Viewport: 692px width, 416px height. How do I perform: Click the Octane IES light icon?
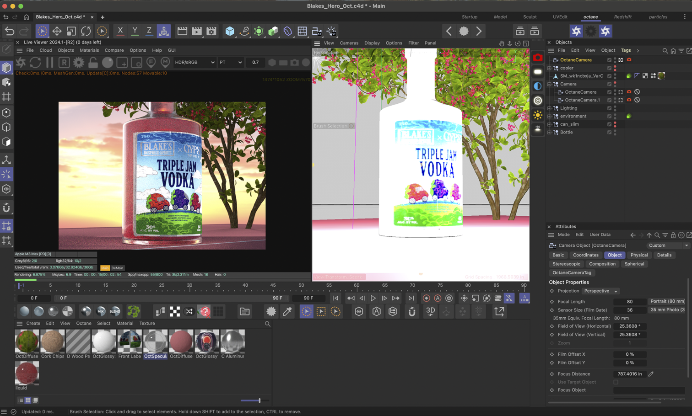[538, 129]
